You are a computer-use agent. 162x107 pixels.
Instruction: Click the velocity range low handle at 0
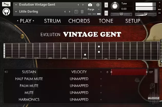coord(111,72)
